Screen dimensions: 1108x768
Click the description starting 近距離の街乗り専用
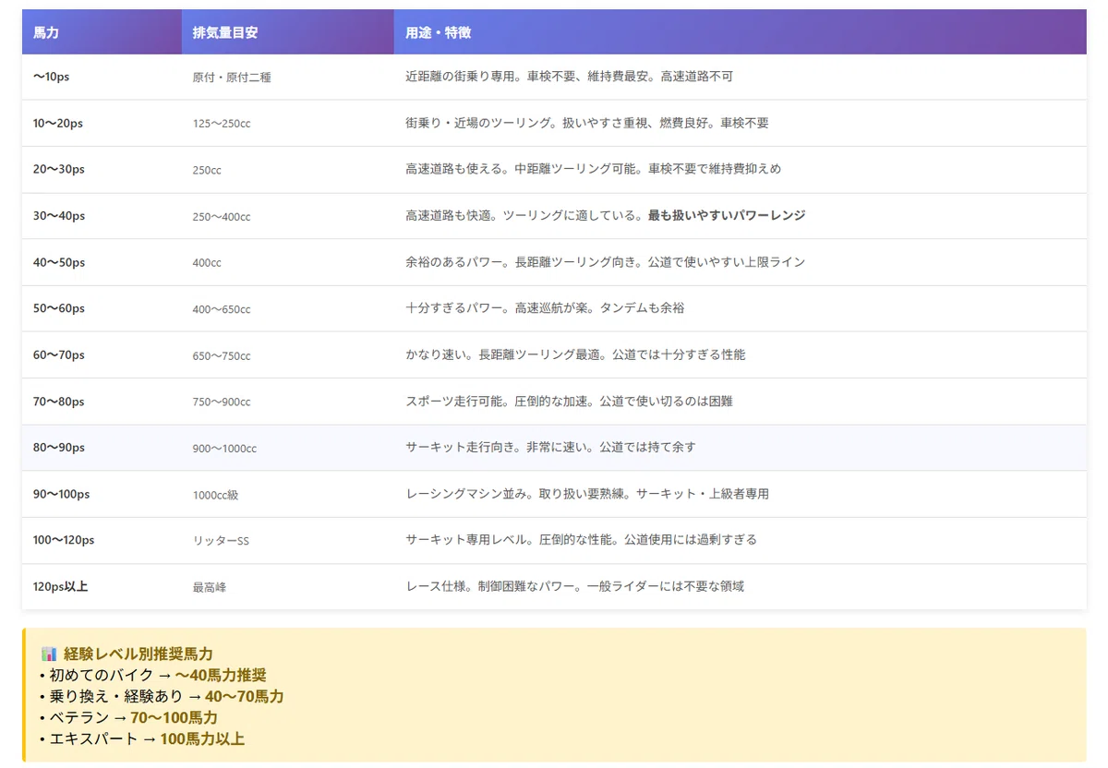coord(570,77)
